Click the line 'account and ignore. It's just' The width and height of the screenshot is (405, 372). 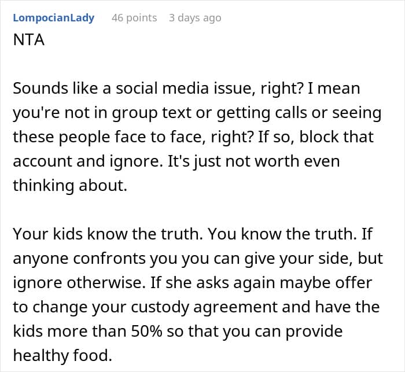176,161
